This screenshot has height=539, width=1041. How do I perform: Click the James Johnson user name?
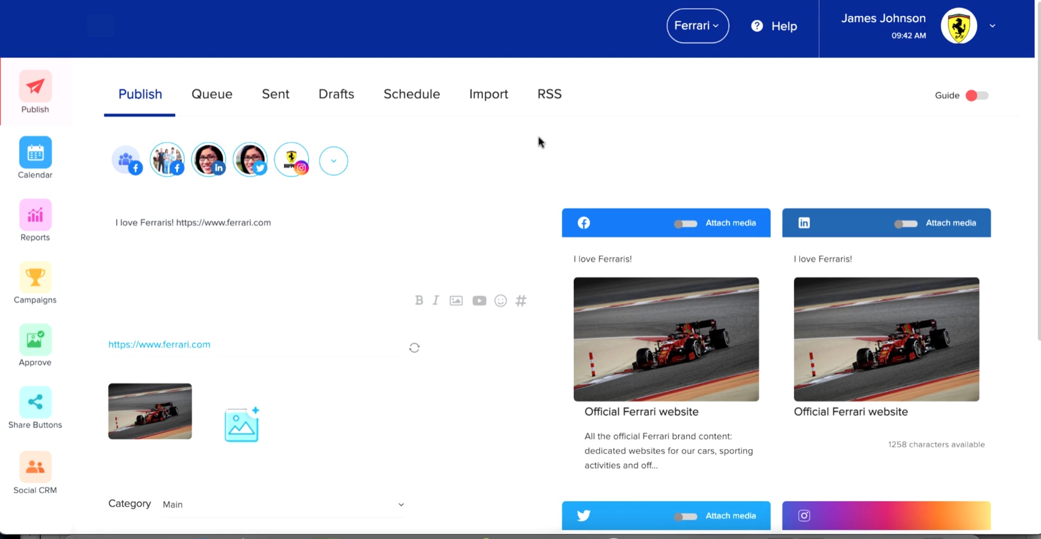tap(883, 18)
